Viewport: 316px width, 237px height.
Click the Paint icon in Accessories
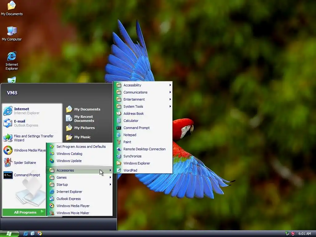[x=119, y=142]
